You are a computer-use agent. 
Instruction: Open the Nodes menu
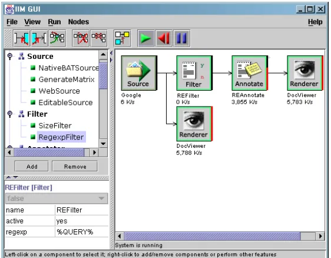point(78,22)
